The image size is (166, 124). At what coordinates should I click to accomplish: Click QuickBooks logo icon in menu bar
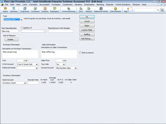(2, 5)
